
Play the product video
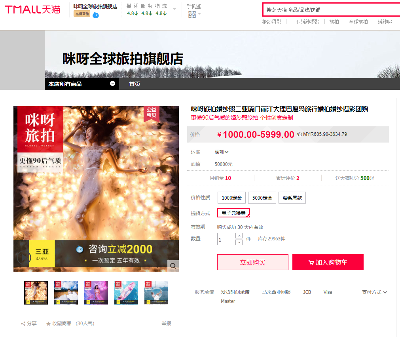[x=23, y=258]
